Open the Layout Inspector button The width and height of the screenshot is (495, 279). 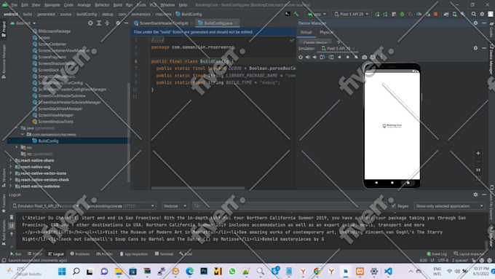469,254
